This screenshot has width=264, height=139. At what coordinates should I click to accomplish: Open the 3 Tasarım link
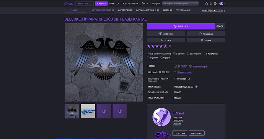(177, 118)
